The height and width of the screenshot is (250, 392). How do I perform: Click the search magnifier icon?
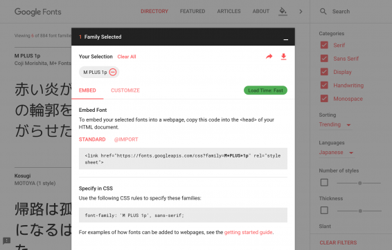[323, 12]
